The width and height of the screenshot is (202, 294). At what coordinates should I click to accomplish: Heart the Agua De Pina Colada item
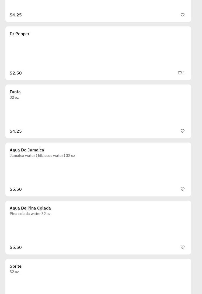(183, 247)
